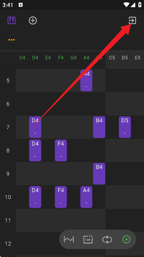Viewport: 144px width, 257px height.
Task: Tap the C4 column header
Action: click(x=22, y=58)
